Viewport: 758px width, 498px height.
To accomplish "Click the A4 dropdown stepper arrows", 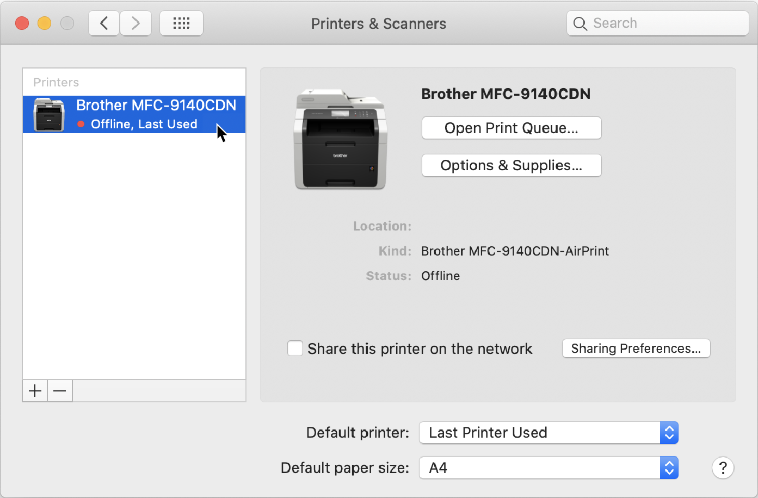I will point(669,468).
